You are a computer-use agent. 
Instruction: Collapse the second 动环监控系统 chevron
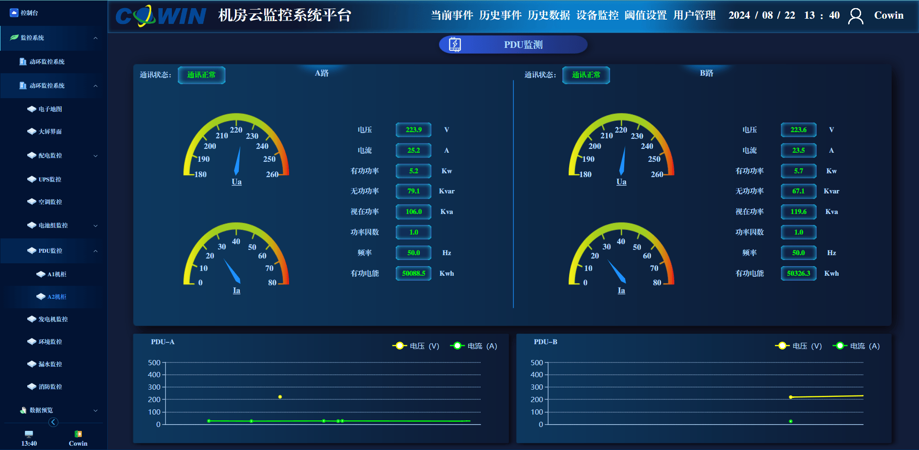pos(96,86)
